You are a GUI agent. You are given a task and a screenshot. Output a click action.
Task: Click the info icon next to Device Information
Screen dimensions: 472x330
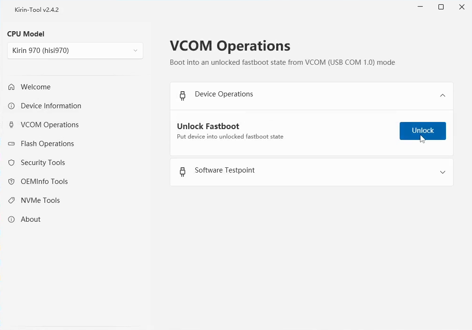(x=11, y=106)
